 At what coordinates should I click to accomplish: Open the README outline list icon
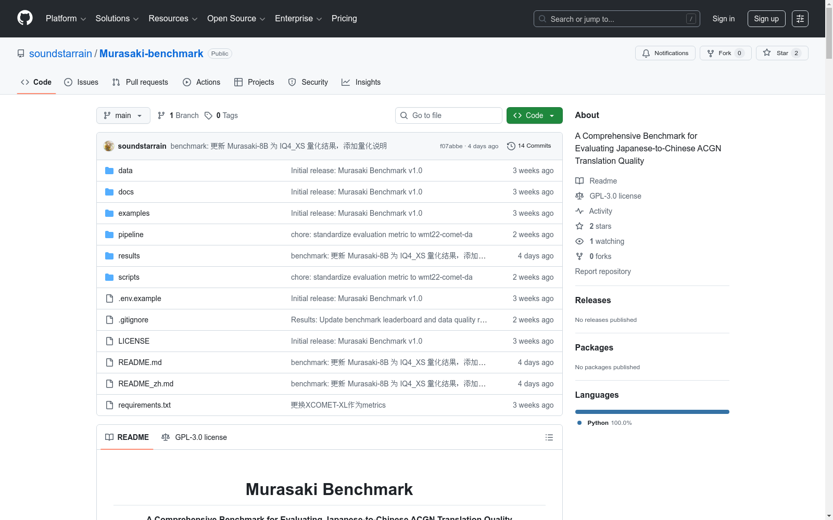[549, 437]
